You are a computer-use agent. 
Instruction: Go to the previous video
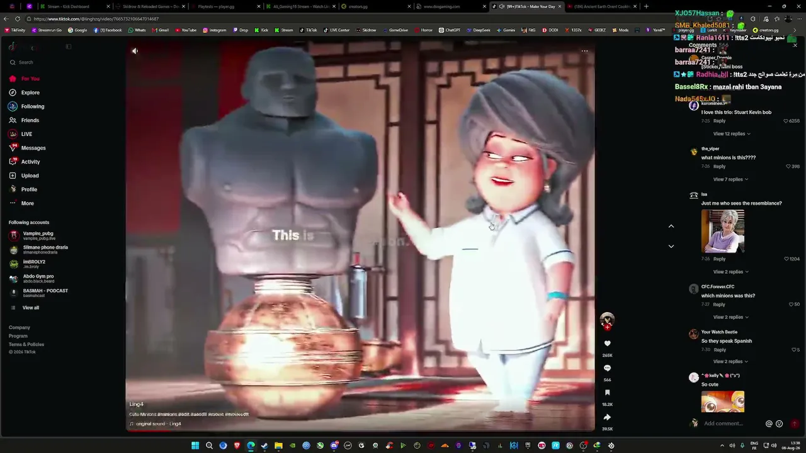671,226
